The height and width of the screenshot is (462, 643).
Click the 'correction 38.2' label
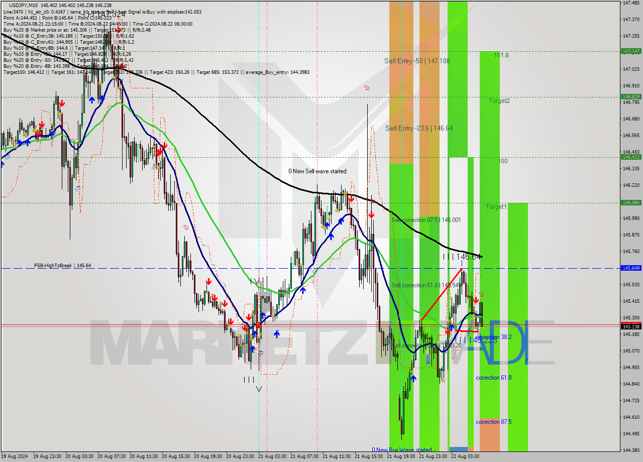point(494,337)
